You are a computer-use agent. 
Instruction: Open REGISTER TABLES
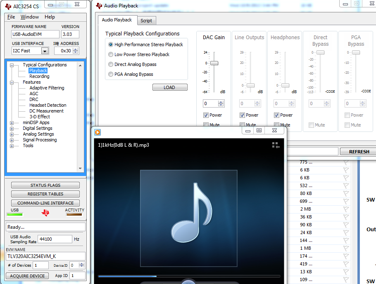[x=45, y=194]
